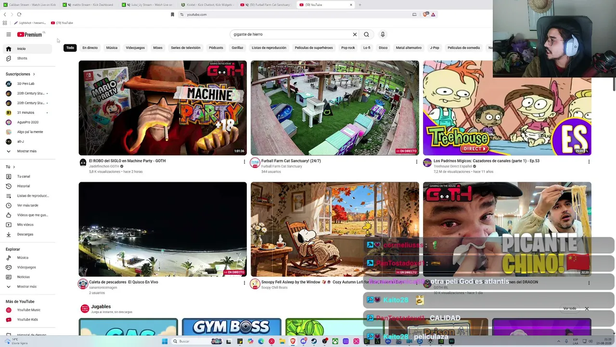The width and height of the screenshot is (616, 347).
Task: Start voice search with the microphone
Action: coord(383,34)
